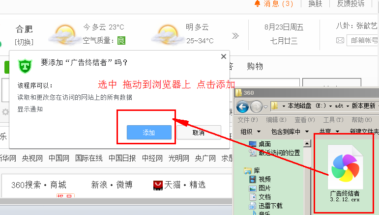Focus the 邮箱帐号 input field

click(363, 40)
